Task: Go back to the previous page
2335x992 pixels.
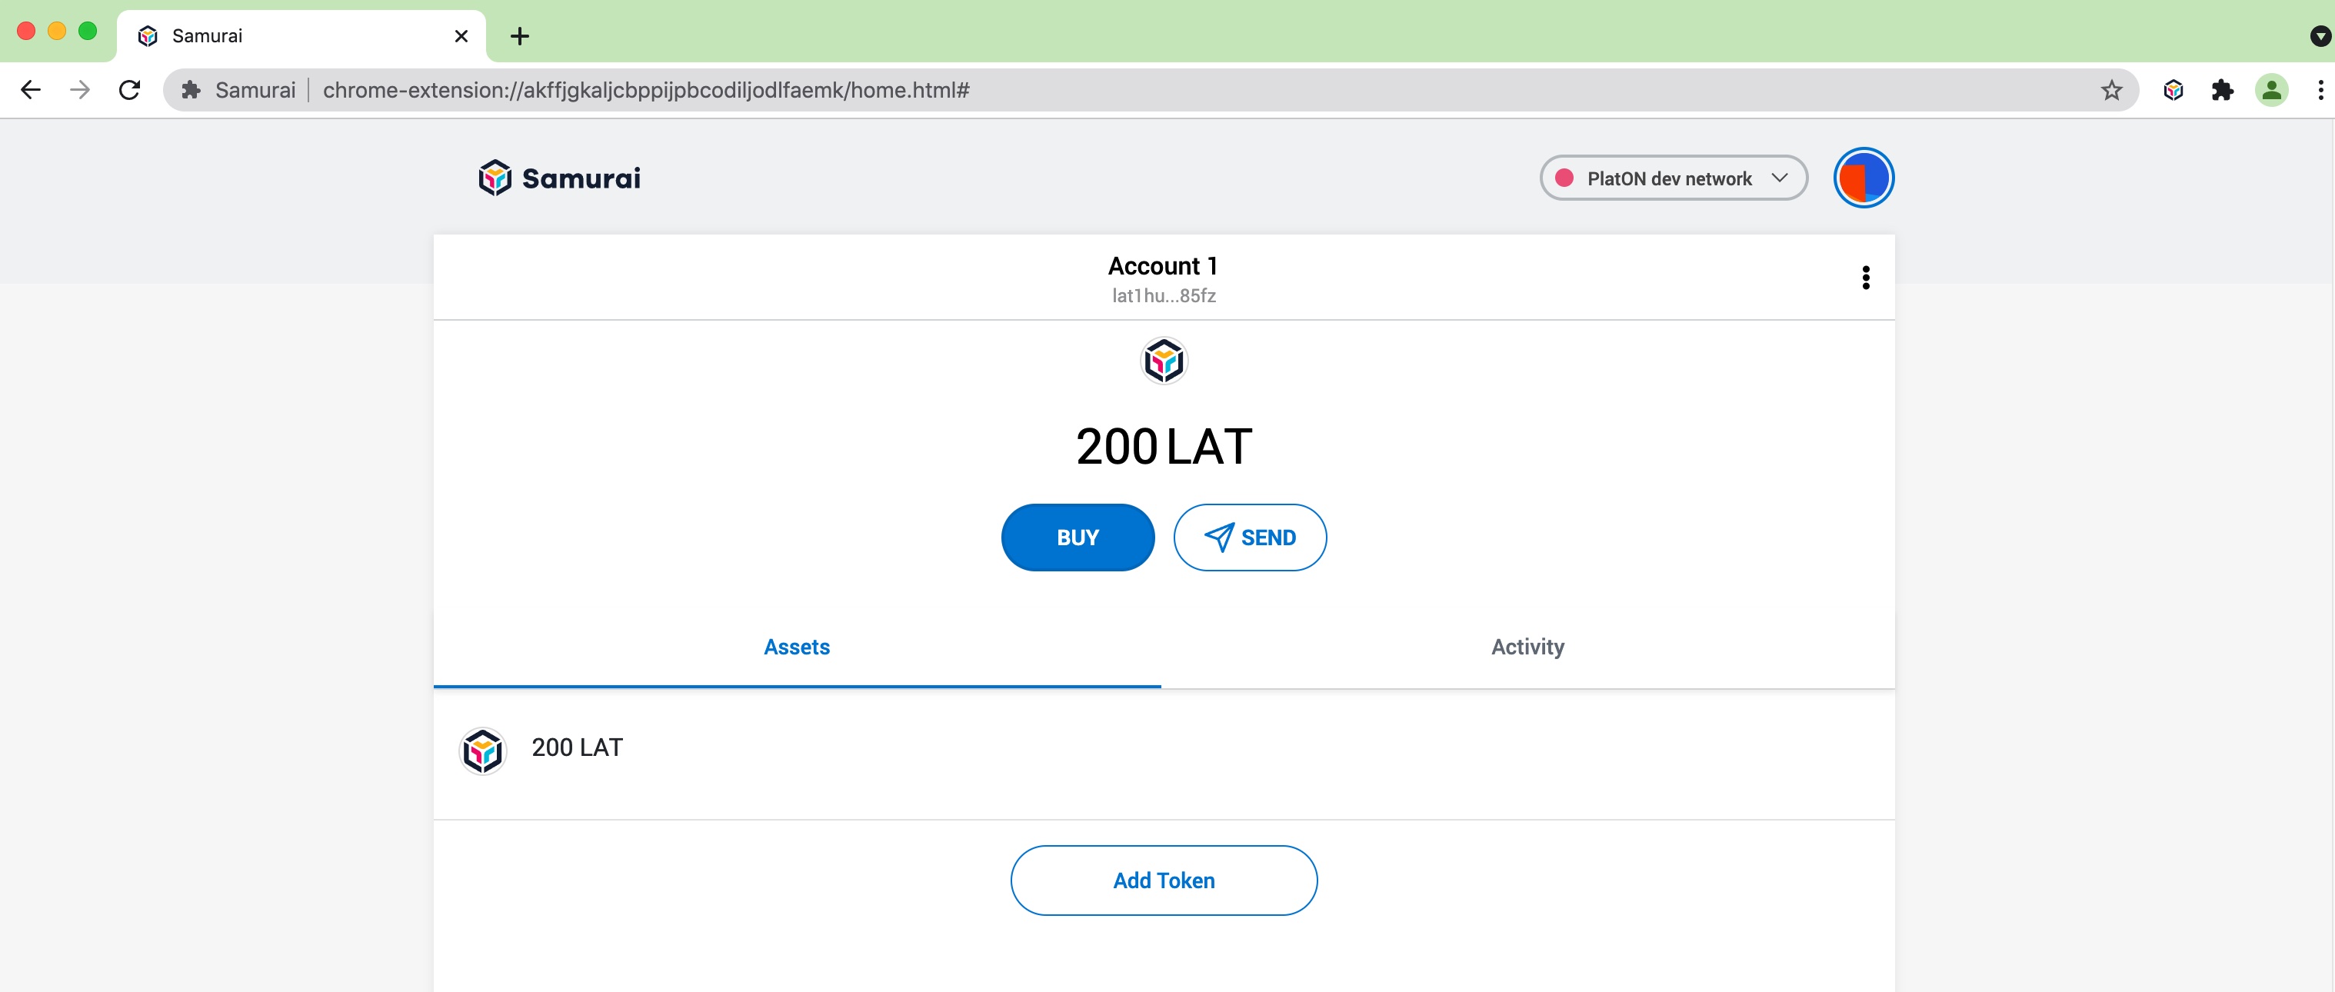Action: (31, 90)
